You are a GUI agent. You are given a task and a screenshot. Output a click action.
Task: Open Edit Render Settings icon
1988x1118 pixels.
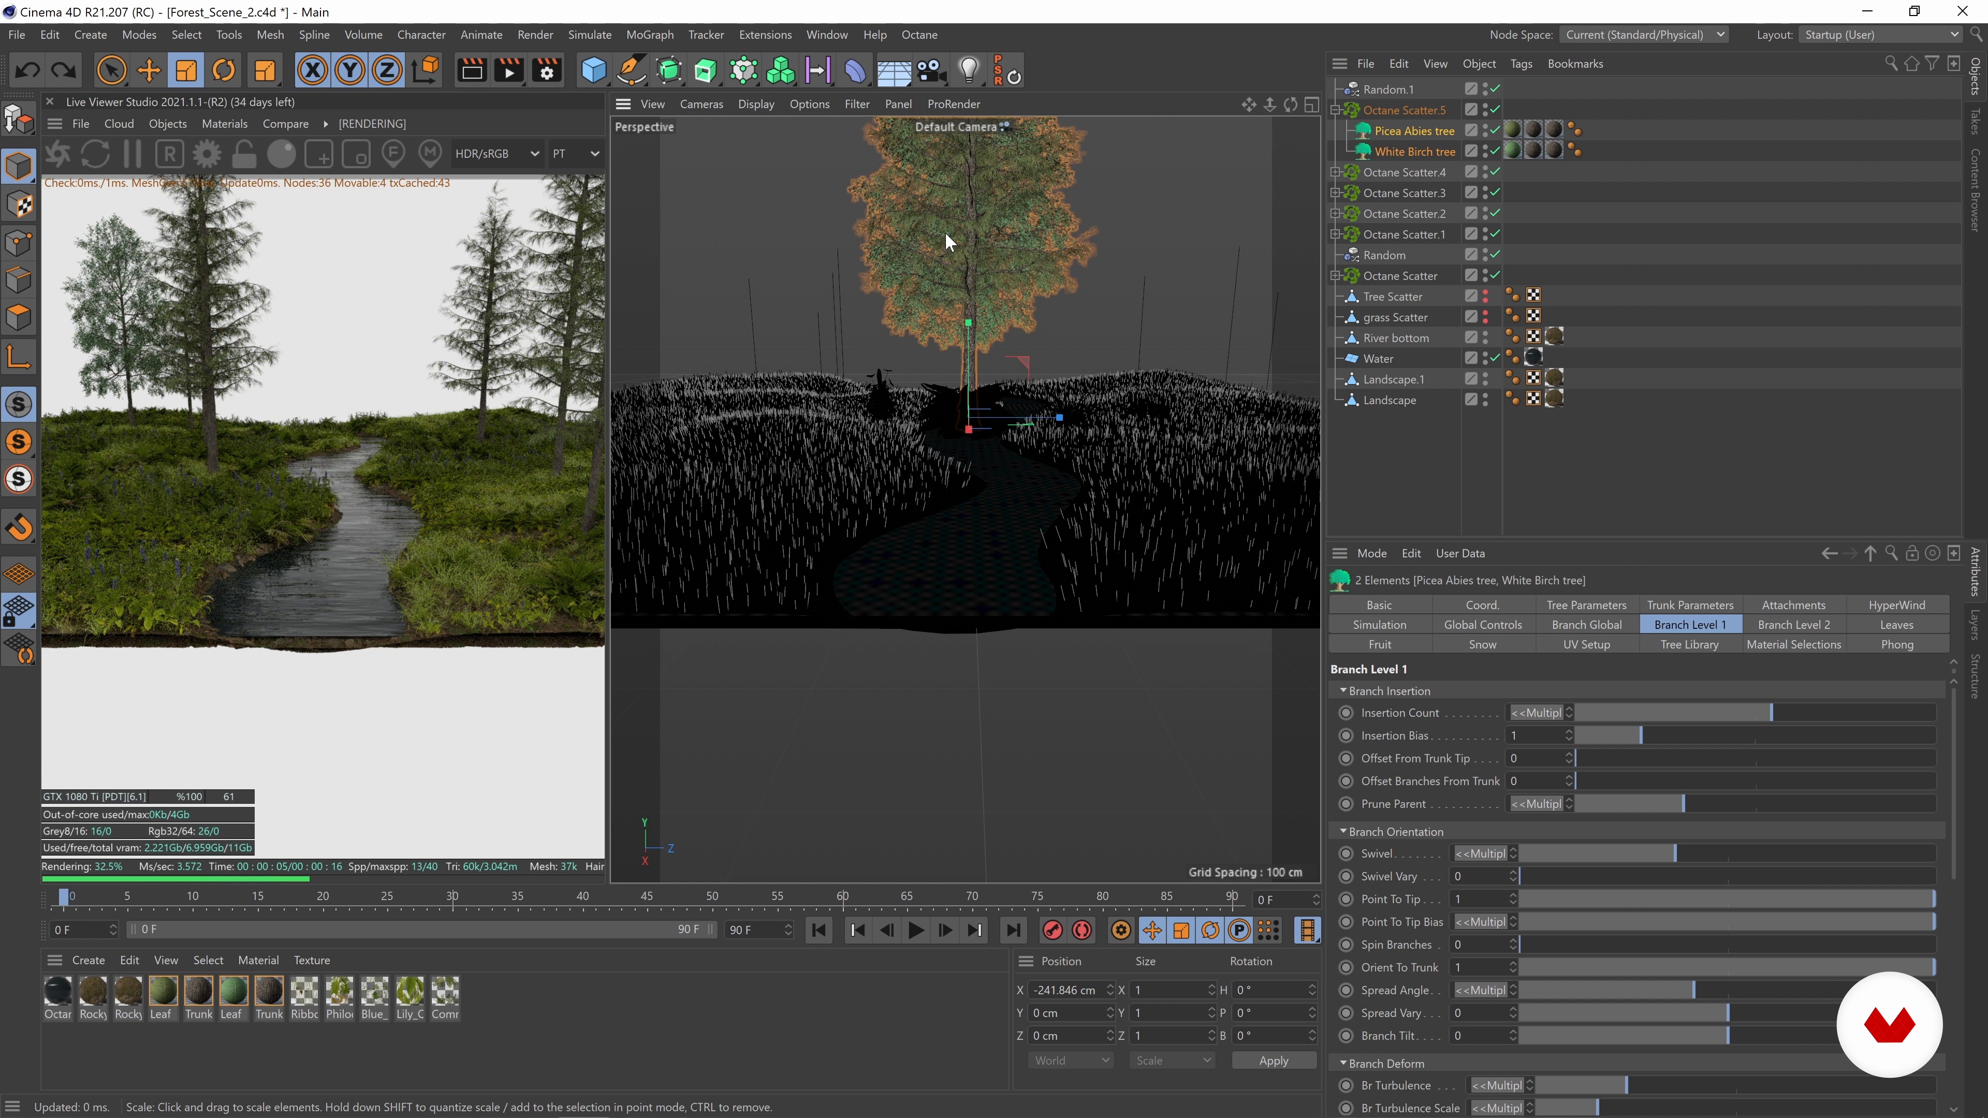547,71
